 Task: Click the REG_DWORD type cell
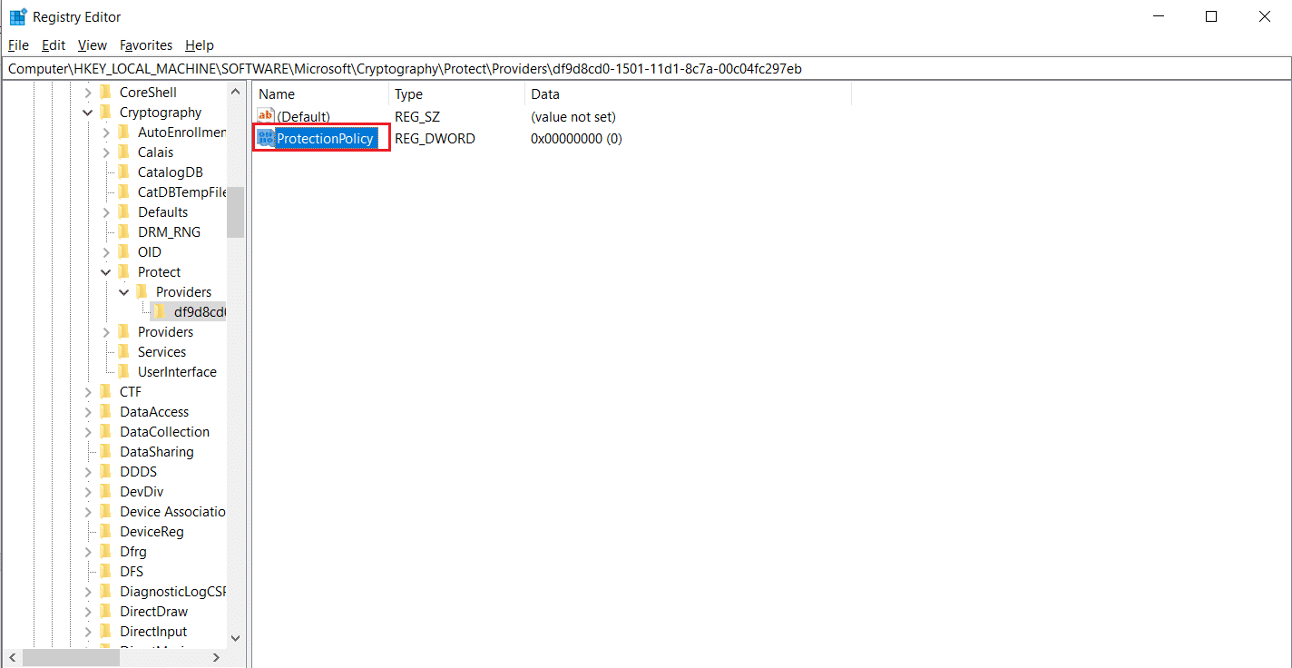tap(435, 139)
